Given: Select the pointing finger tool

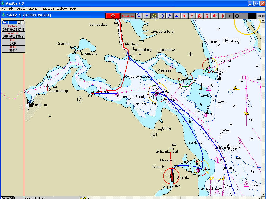Looking at the screenshot, I should point(169,16).
